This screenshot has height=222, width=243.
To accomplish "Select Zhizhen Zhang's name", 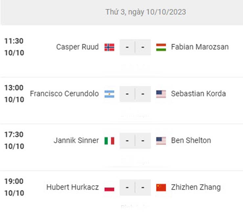I will 196,187.
